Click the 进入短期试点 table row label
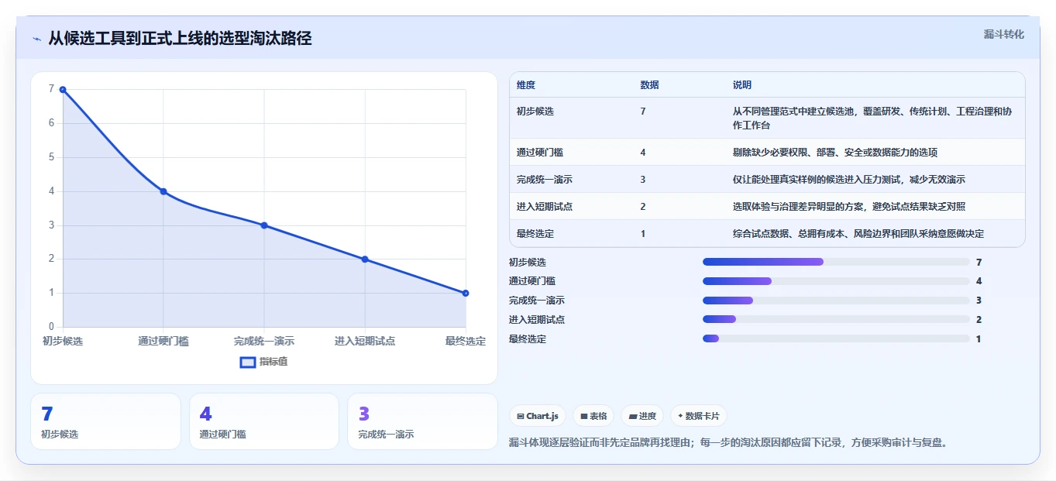Screen dimensions: 1056x481 [x=545, y=207]
